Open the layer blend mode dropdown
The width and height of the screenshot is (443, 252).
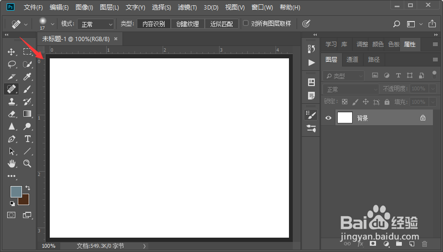(351, 89)
